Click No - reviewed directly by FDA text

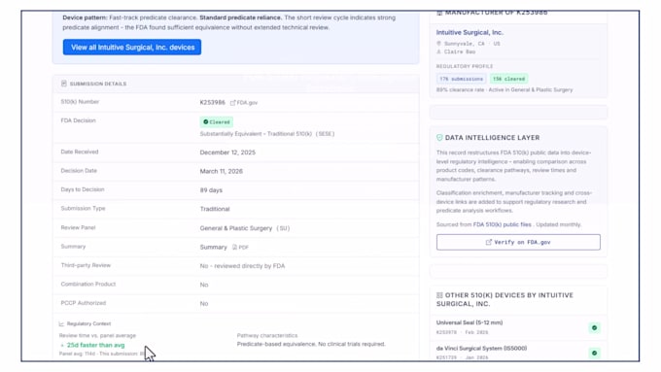tap(242, 266)
